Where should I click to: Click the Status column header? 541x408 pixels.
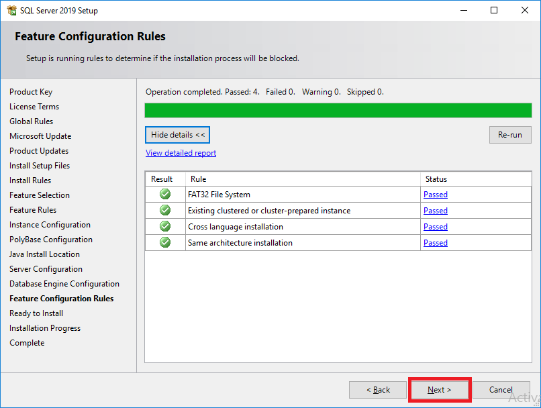(476, 179)
